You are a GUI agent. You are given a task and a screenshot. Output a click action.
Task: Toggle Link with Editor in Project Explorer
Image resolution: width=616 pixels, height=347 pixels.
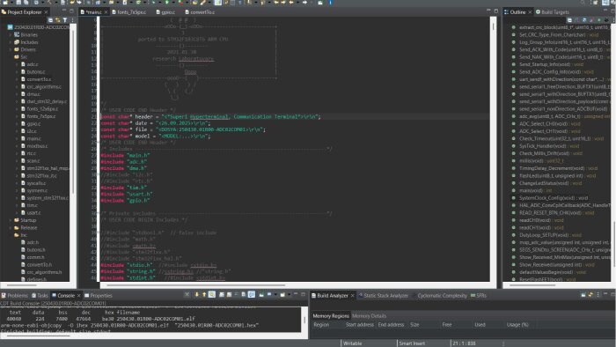click(x=58, y=20)
